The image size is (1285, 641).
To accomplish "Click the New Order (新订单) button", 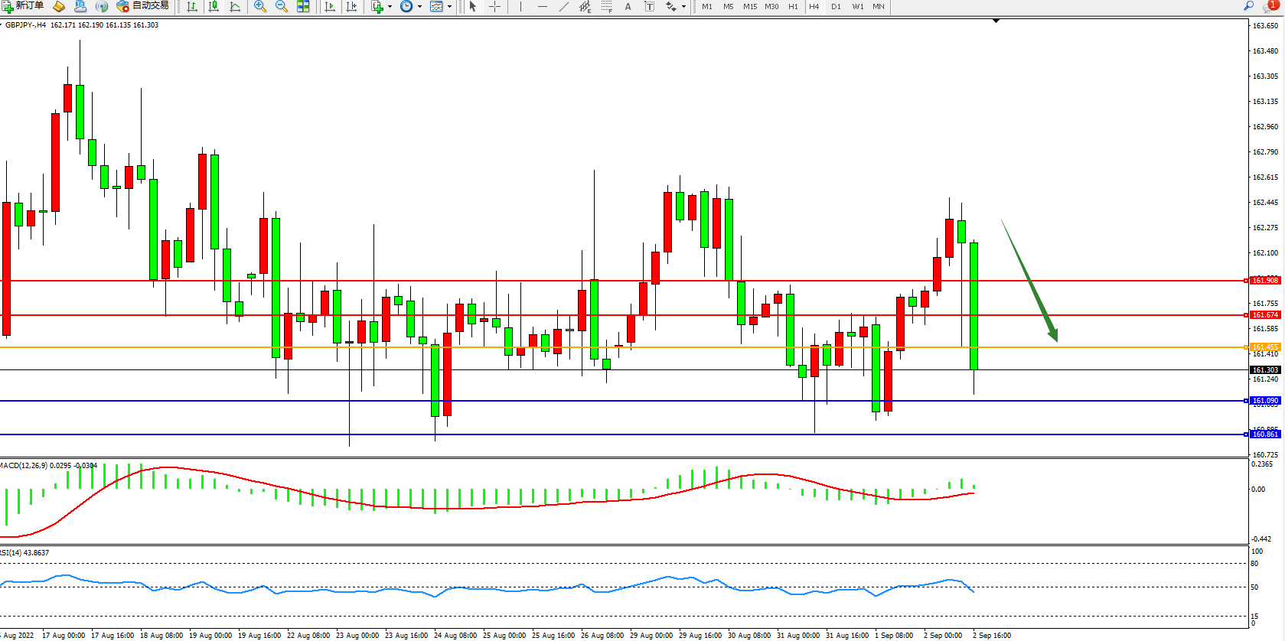I will [23, 6].
